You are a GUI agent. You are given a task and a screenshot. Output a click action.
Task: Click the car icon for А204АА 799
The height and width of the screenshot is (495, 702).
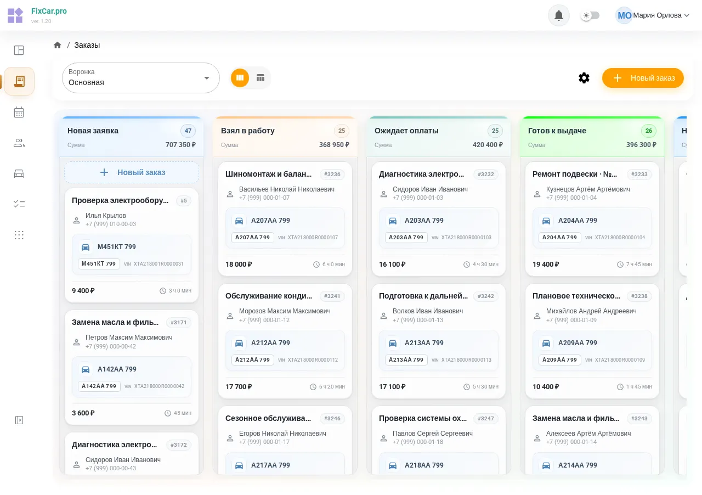tap(546, 221)
